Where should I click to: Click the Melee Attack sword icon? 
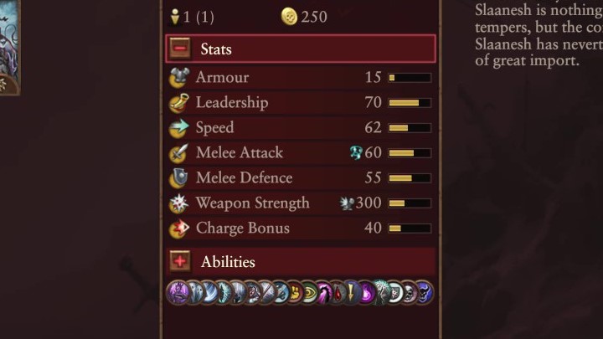click(x=179, y=153)
